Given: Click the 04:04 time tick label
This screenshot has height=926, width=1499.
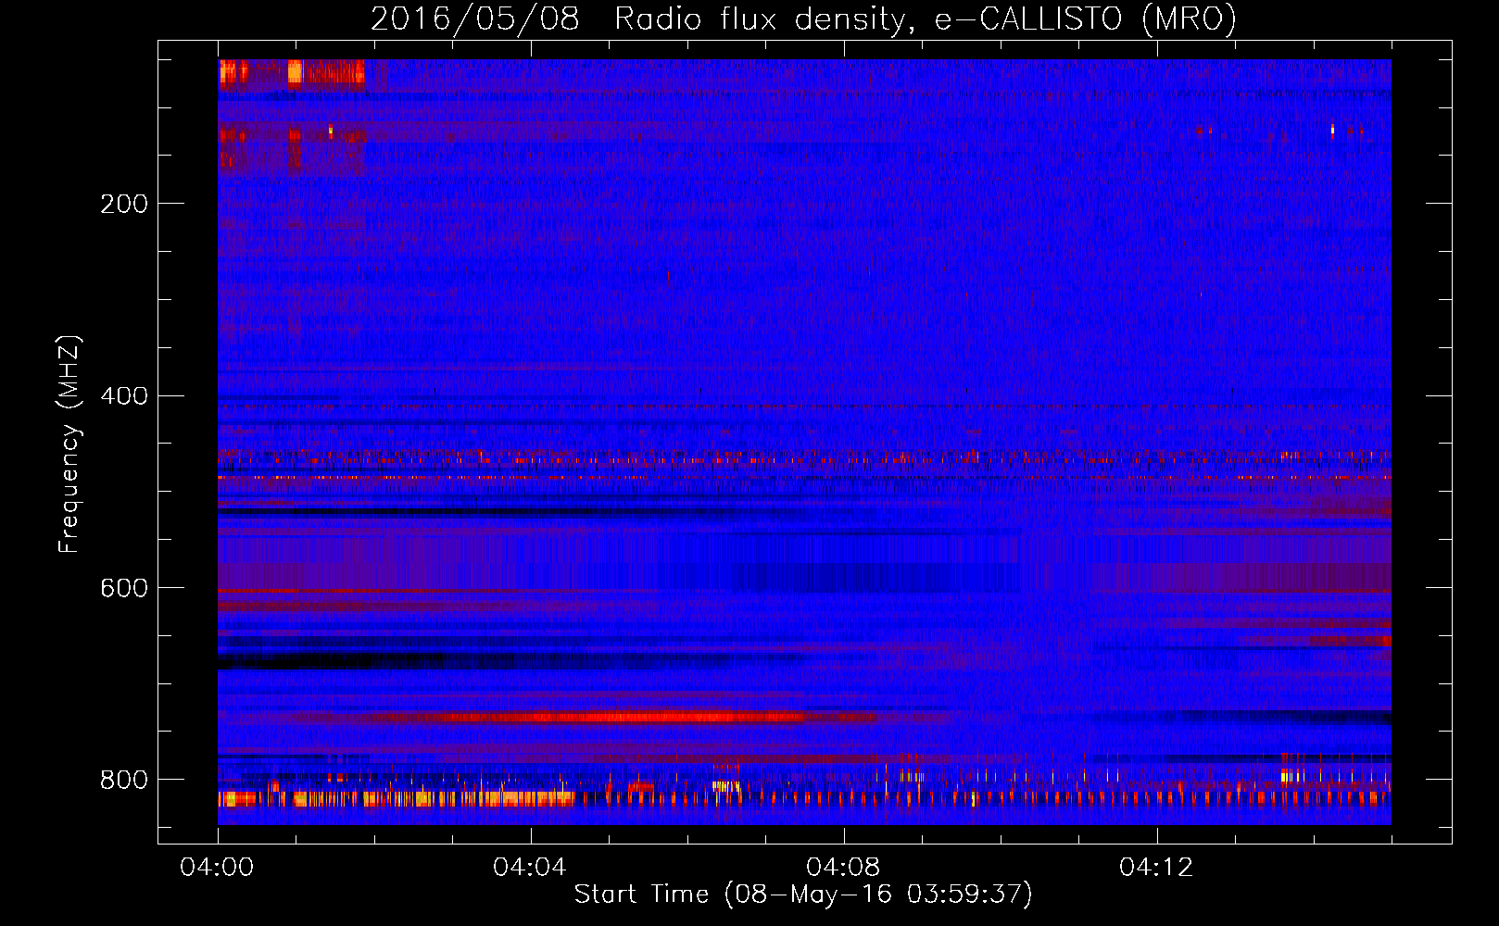Looking at the screenshot, I should 530,868.
